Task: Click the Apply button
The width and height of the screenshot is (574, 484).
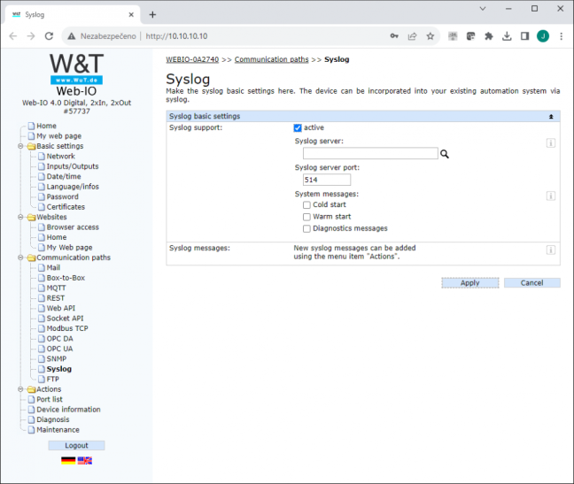Action: [470, 283]
